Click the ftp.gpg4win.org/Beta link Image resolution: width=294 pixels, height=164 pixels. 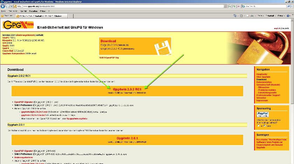tap(77, 119)
